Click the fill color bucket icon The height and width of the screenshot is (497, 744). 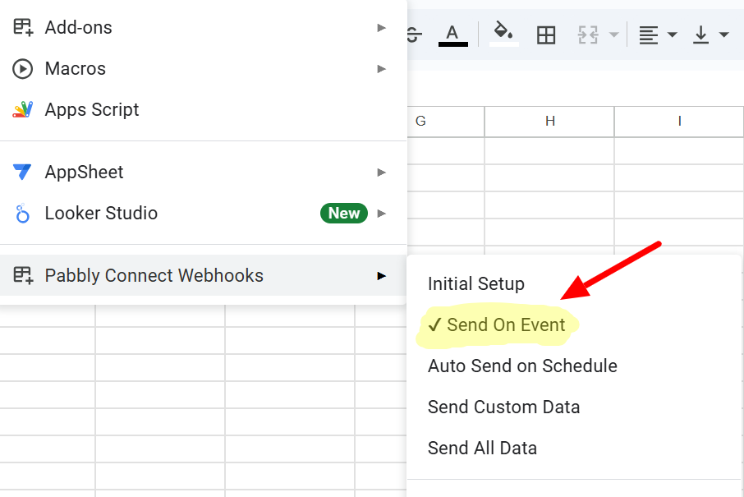pyautogui.click(x=503, y=35)
